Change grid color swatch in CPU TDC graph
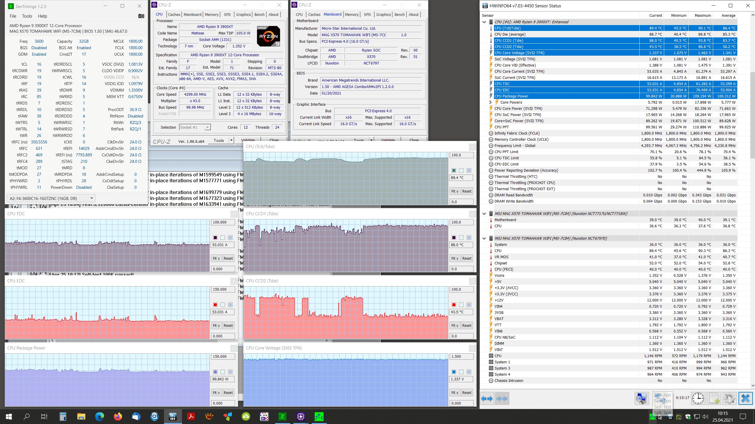 (230, 238)
